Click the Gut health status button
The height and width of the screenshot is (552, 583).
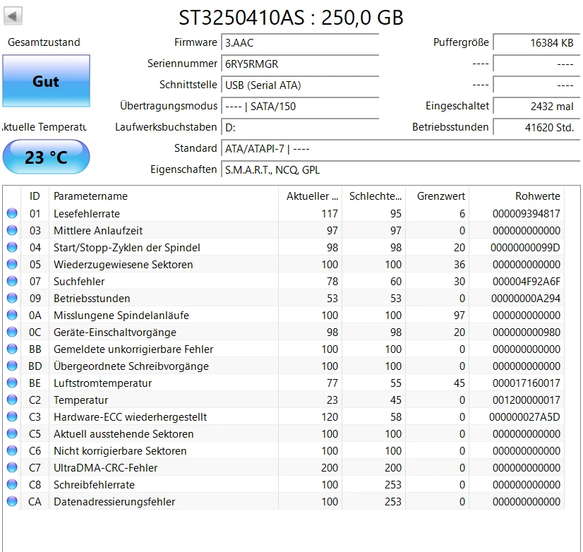click(46, 81)
